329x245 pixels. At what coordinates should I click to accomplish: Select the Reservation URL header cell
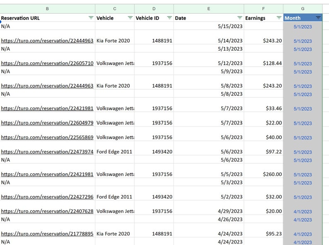(x=47, y=18)
